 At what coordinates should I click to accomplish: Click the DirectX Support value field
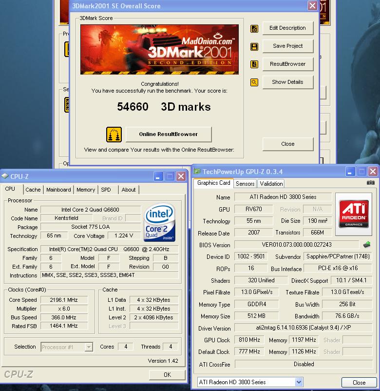pyautogui.click(x=351, y=280)
